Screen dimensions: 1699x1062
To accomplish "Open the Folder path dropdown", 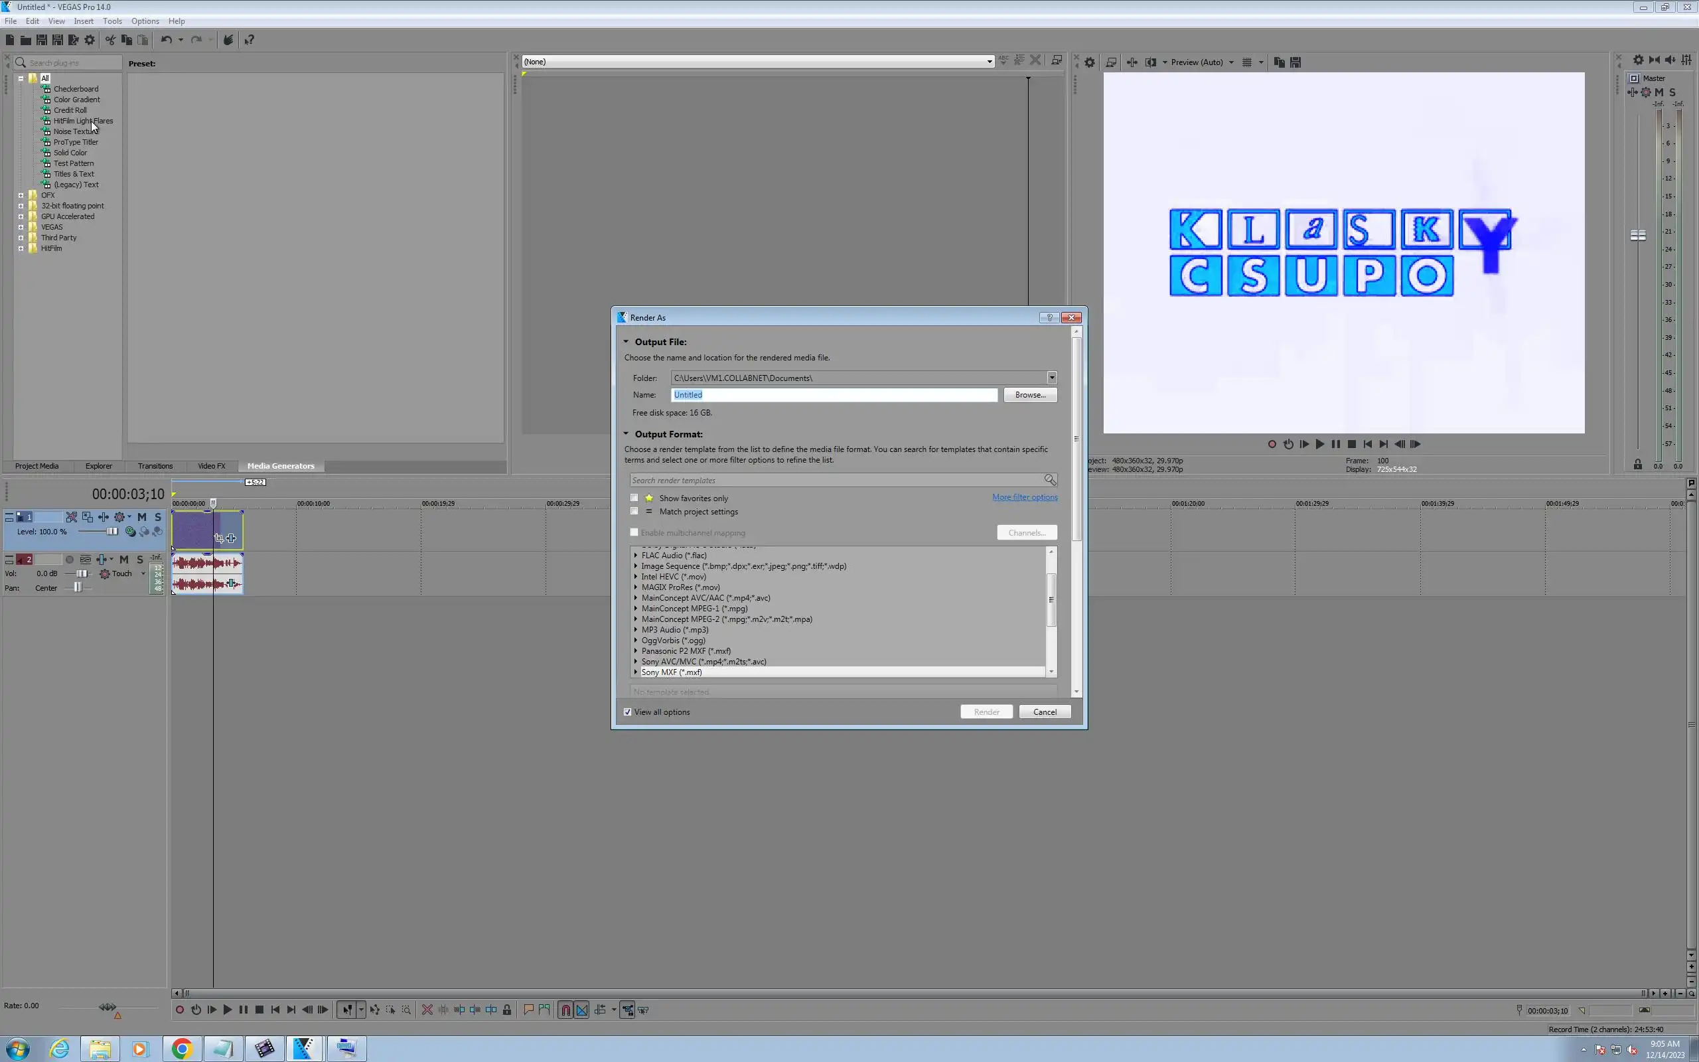I will click(x=1052, y=378).
